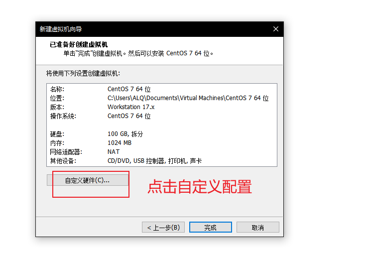
Task: Go back with the 上一步(B) button
Action: point(163,228)
